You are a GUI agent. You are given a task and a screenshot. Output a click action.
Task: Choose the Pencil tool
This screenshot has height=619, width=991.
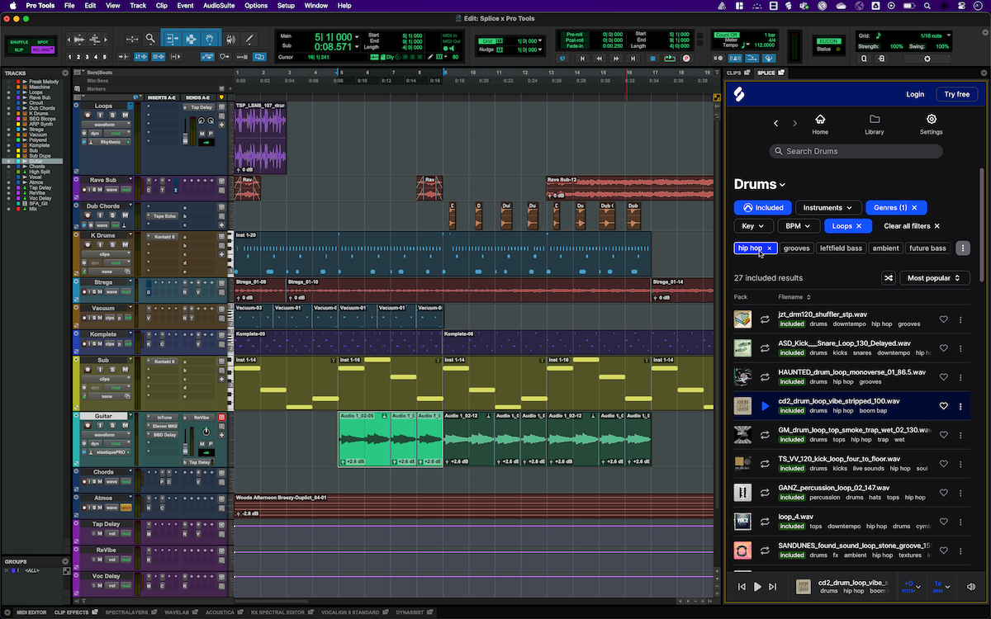click(x=249, y=39)
